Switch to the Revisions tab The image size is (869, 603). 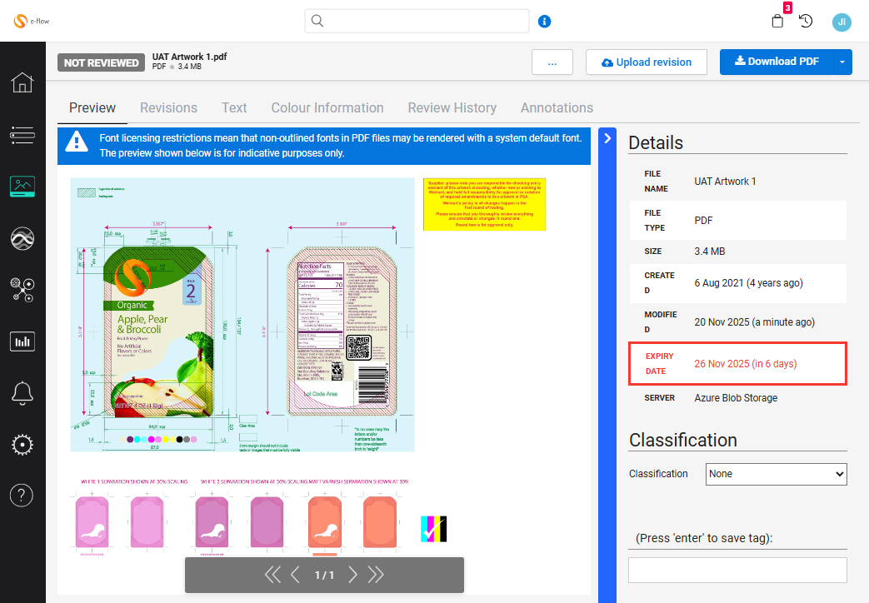pos(168,107)
